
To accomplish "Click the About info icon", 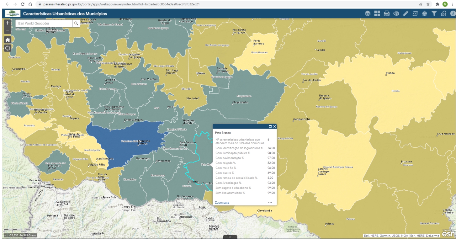I will 453,13.
